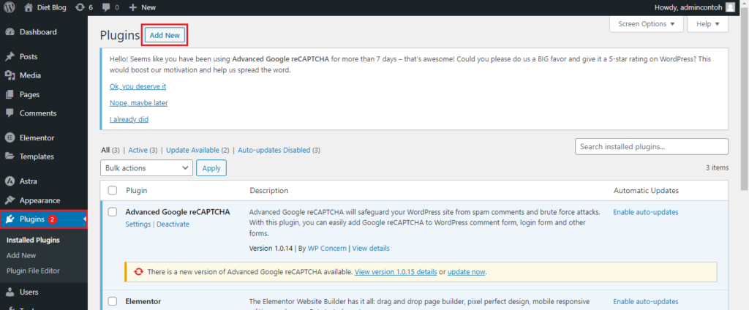The image size is (749, 310).
Task: Click the Comments sidebar icon
Action: (10, 113)
